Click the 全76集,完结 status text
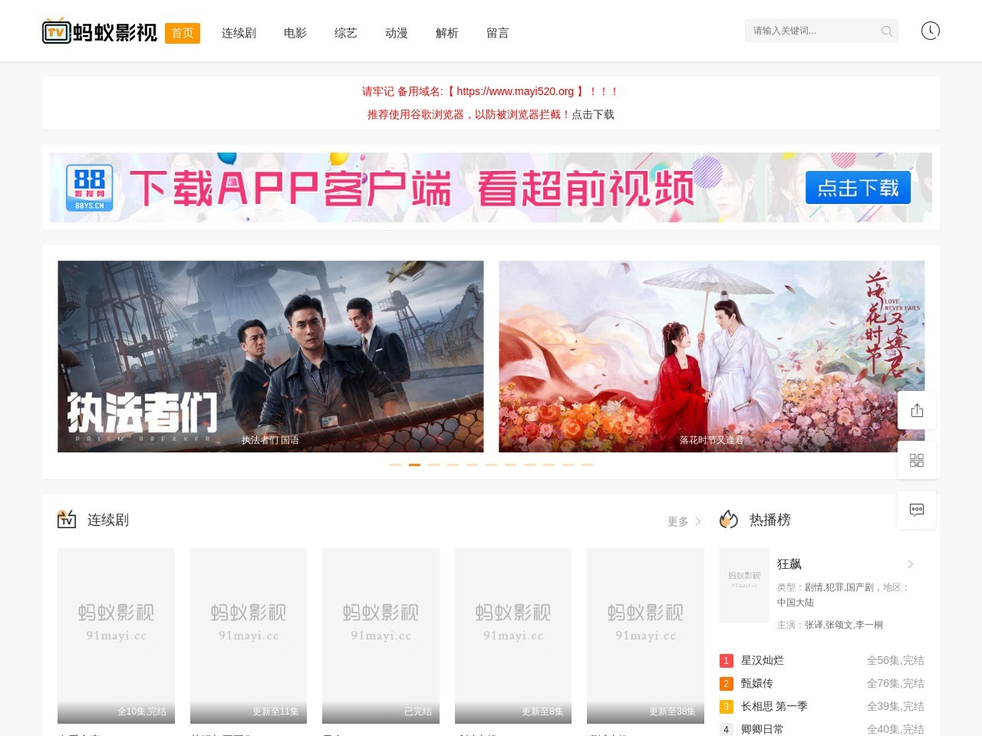Image resolution: width=982 pixels, height=736 pixels. [x=895, y=683]
